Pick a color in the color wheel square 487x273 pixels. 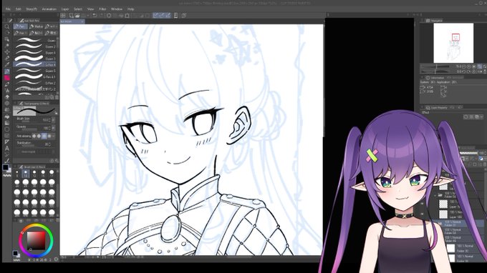[36, 240]
